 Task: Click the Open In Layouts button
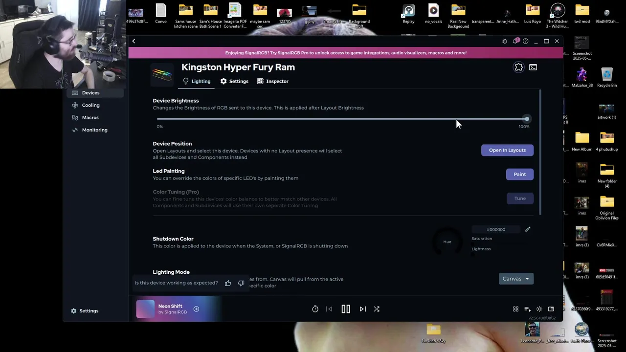click(507, 150)
